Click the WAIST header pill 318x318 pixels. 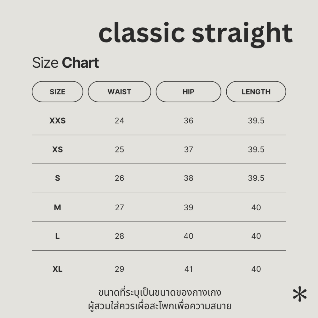(120, 92)
